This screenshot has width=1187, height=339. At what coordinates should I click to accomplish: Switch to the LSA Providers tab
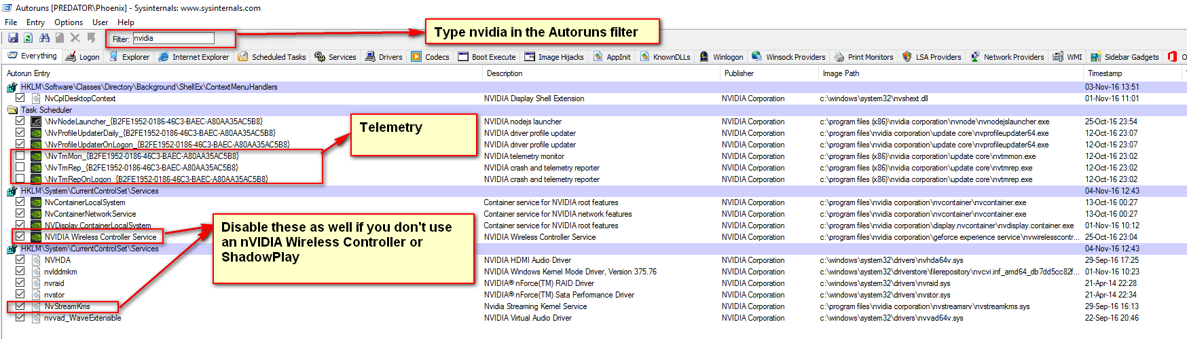932,57
